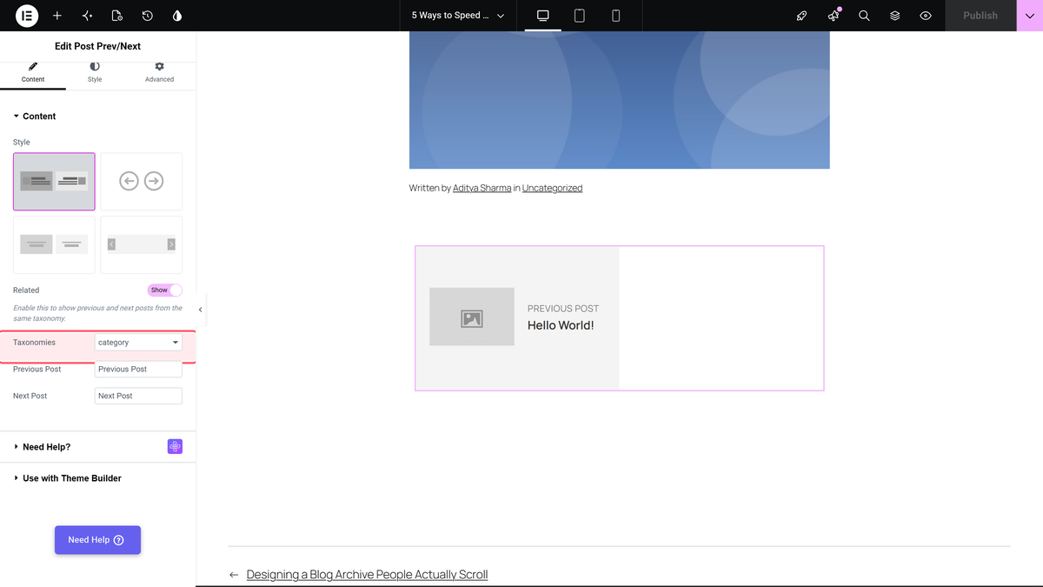The width and height of the screenshot is (1043, 587).
Task: Open the finder search icon
Action: click(x=864, y=16)
